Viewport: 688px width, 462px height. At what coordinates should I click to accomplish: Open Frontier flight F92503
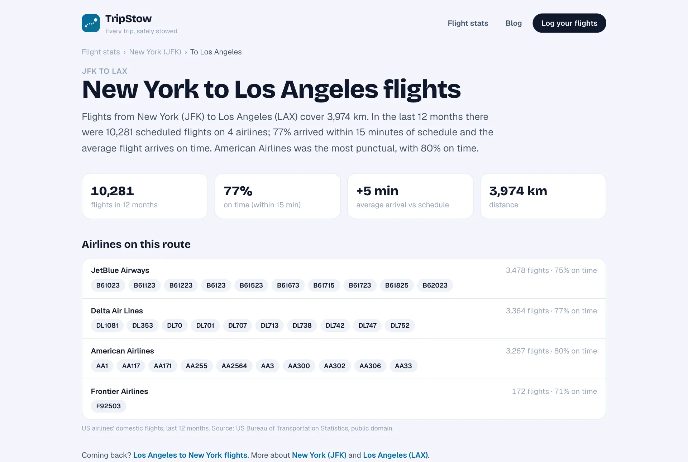pyautogui.click(x=109, y=406)
